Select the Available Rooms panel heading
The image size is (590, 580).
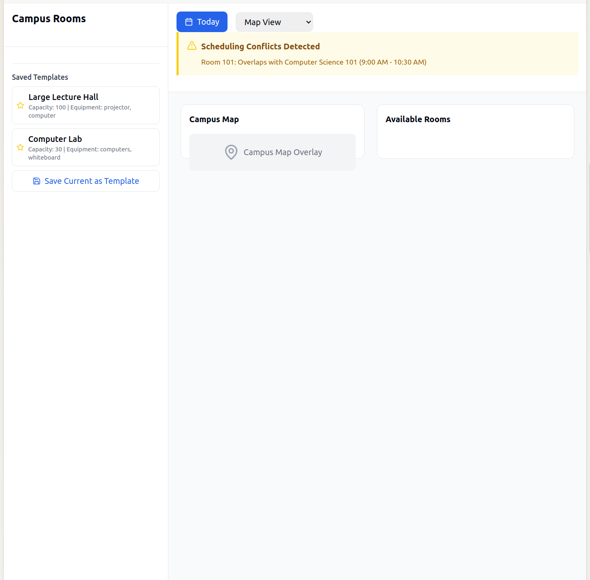[x=418, y=120]
